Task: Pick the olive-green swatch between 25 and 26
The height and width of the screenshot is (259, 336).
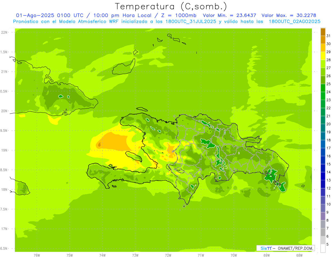Action: pyautogui.click(x=323, y=80)
